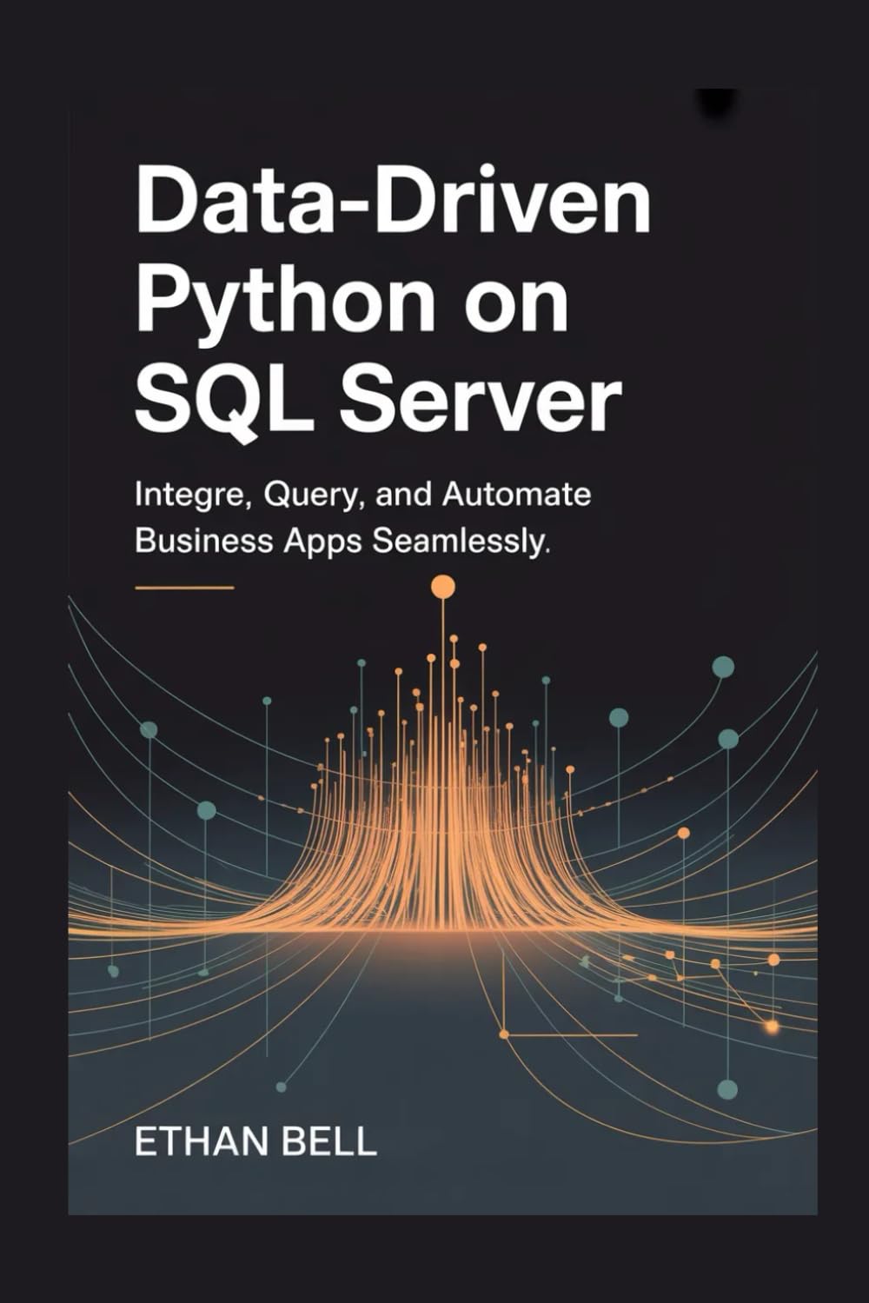Click the author name "ETHAN BELL"
Image resolution: width=869 pixels, height=1303 pixels.
click(x=255, y=1142)
